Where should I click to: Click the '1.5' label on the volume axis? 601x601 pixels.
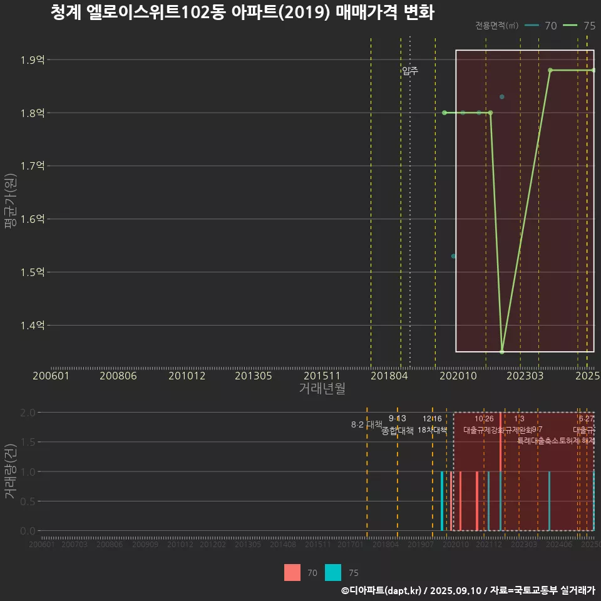28,443
